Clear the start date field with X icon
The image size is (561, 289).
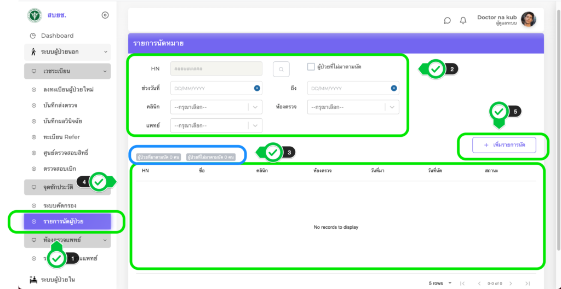(256, 88)
